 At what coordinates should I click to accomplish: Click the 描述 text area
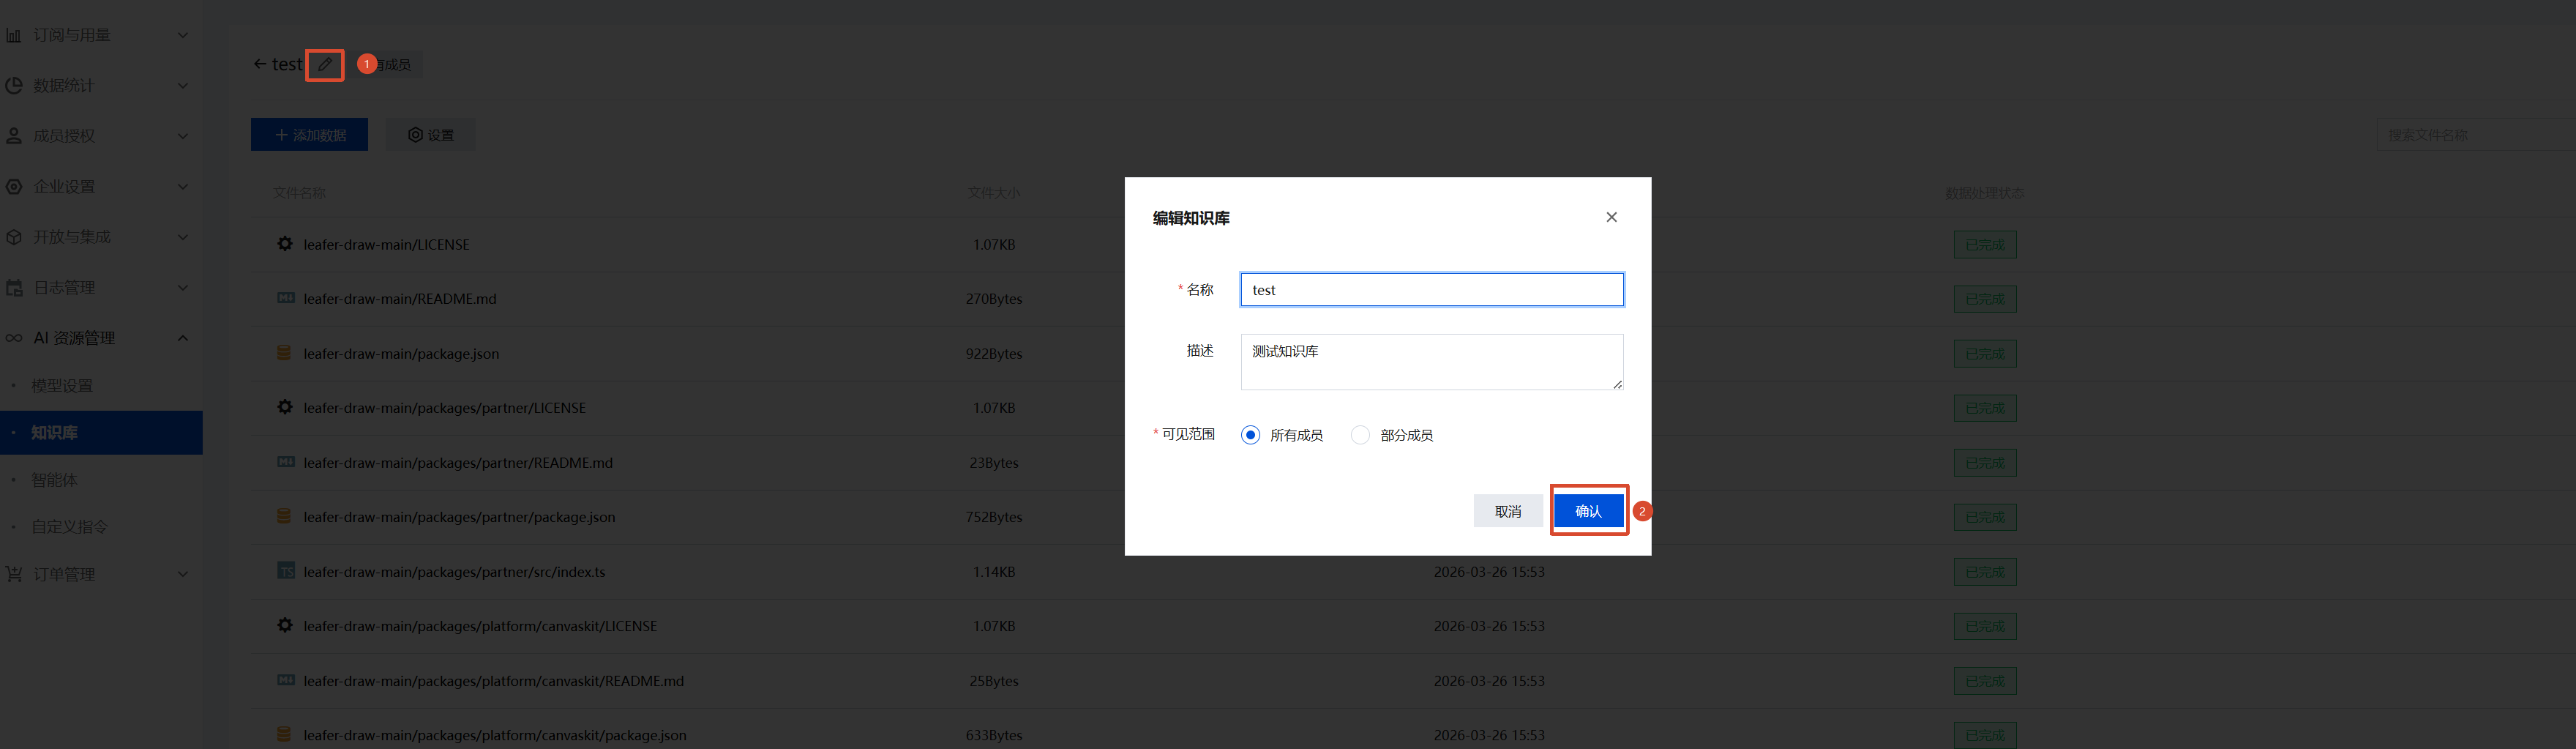[1431, 362]
